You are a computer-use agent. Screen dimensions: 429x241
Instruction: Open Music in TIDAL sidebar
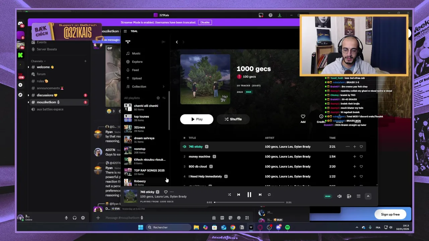click(x=136, y=54)
